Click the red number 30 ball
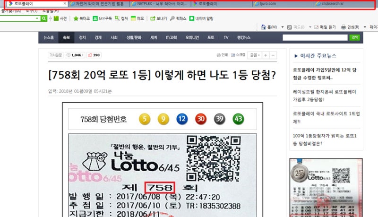The image size is (378, 217). 201,119
